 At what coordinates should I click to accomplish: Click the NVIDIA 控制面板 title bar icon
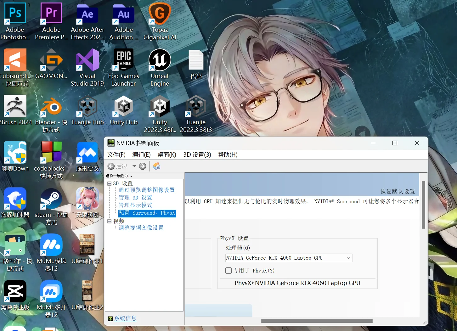[111, 143]
